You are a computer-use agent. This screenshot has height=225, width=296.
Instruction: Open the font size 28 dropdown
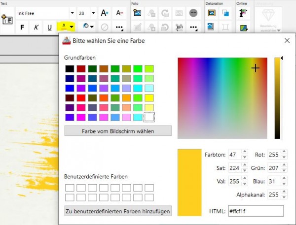[94, 13]
